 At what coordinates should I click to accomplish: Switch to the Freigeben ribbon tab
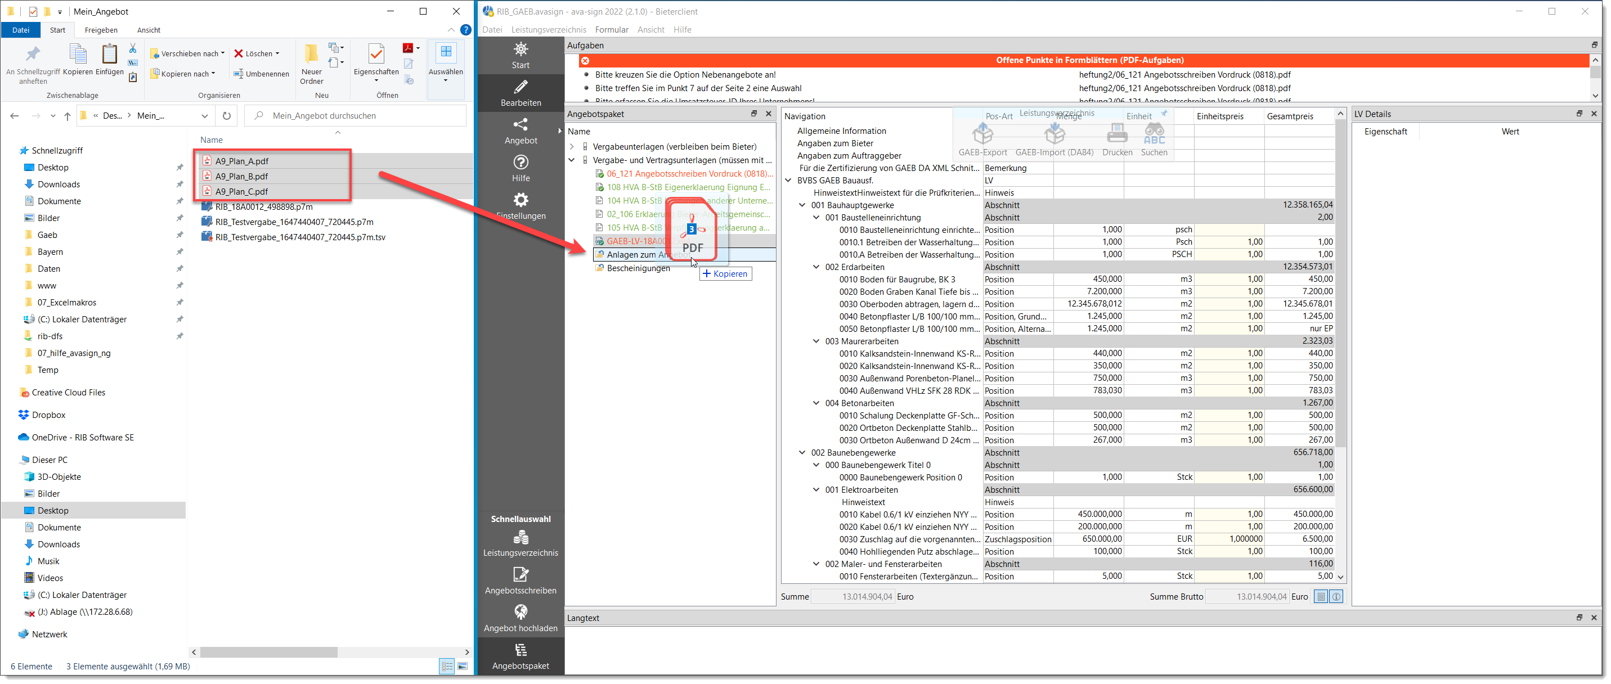click(x=101, y=30)
